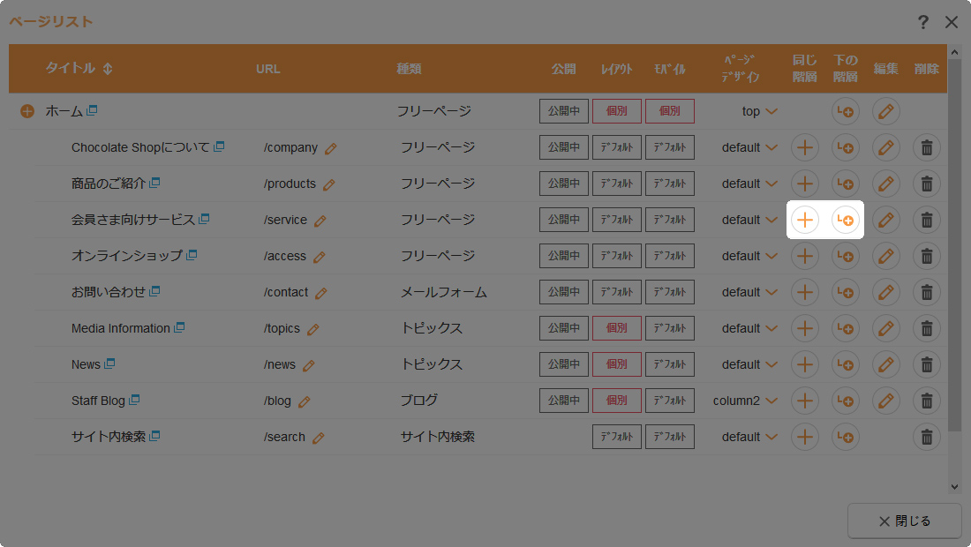Edit the /company URL pencil icon
The height and width of the screenshot is (547, 971).
331,148
